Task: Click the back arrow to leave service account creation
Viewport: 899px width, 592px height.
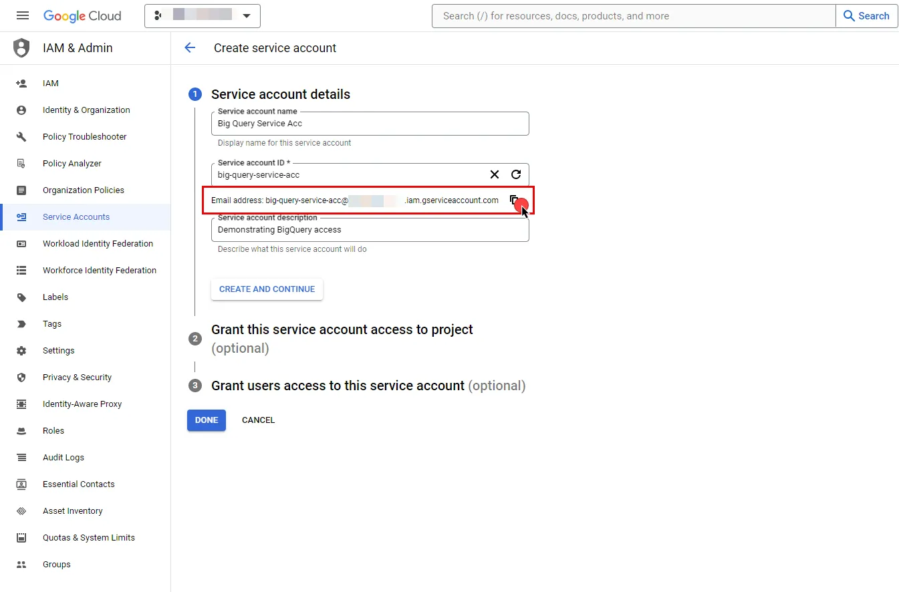Action: point(190,47)
